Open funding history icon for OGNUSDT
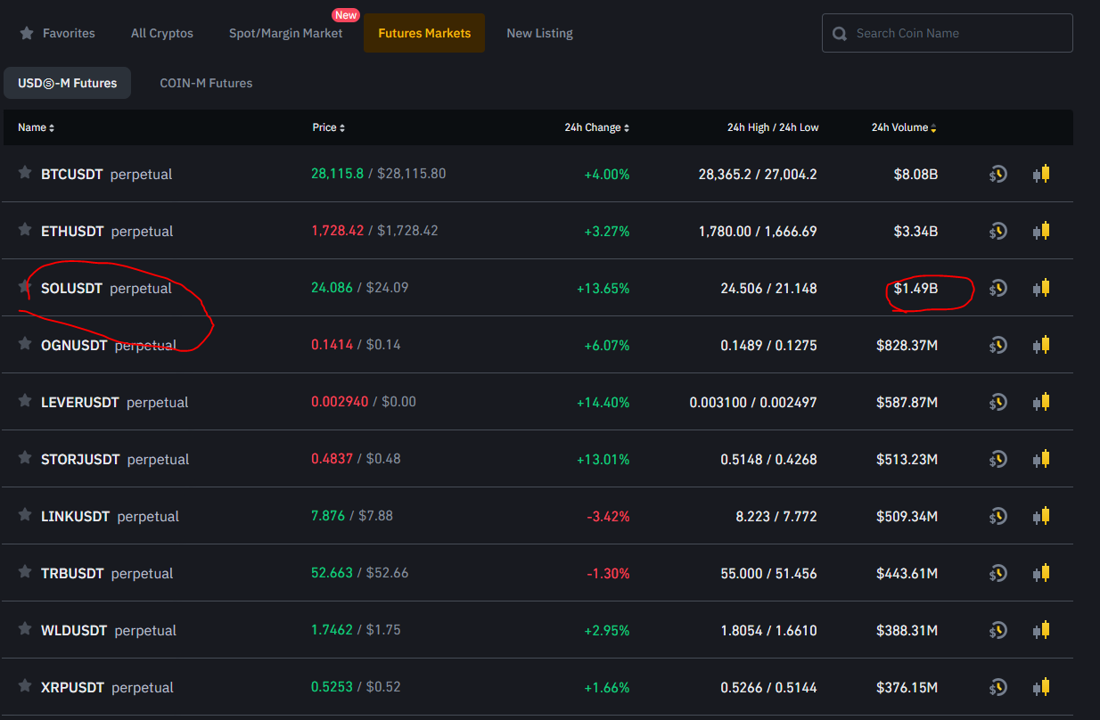The width and height of the screenshot is (1100, 720). click(998, 345)
